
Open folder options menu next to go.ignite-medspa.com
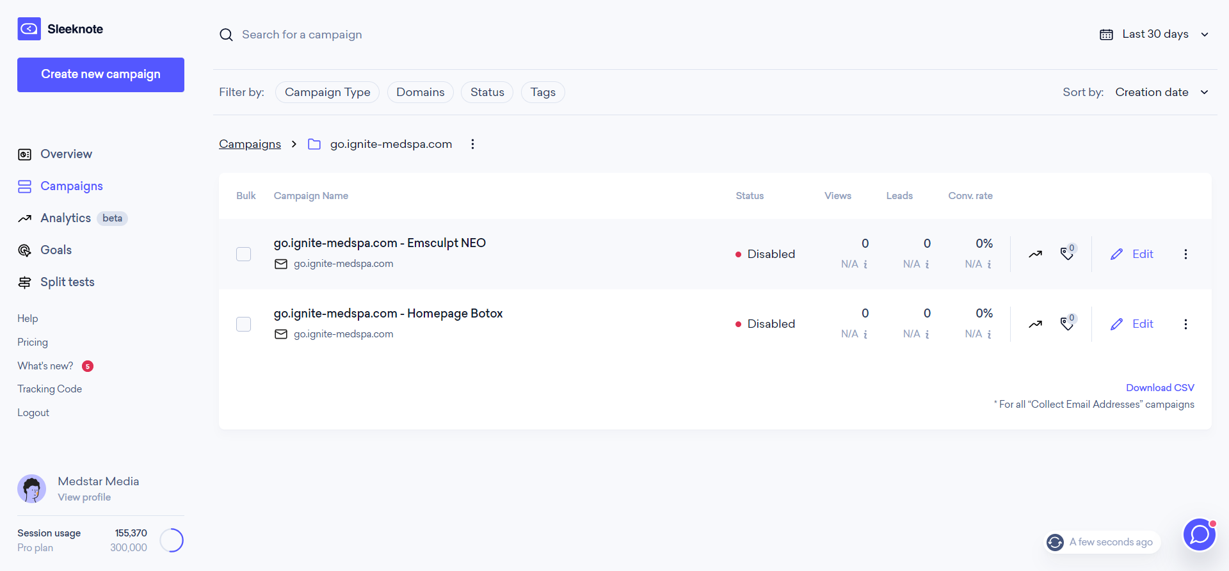pos(472,144)
